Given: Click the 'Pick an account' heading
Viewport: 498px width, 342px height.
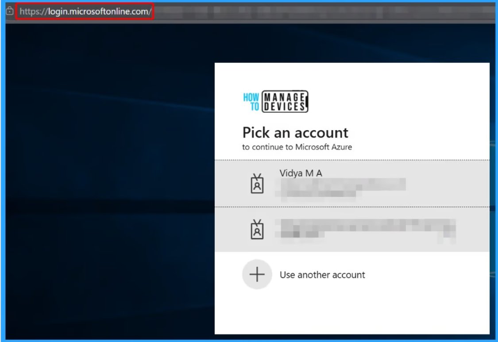Looking at the screenshot, I should point(295,132).
